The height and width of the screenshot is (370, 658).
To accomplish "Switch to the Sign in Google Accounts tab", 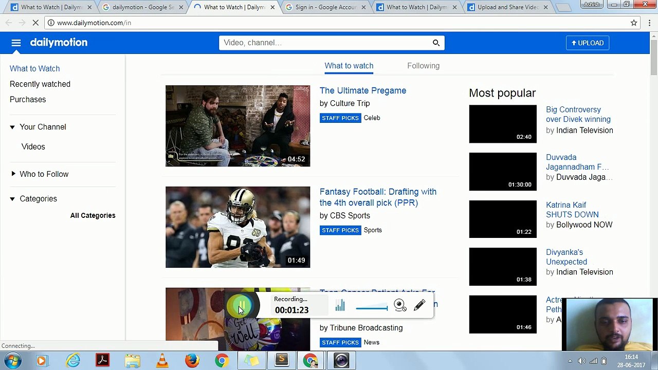I will tap(325, 7).
